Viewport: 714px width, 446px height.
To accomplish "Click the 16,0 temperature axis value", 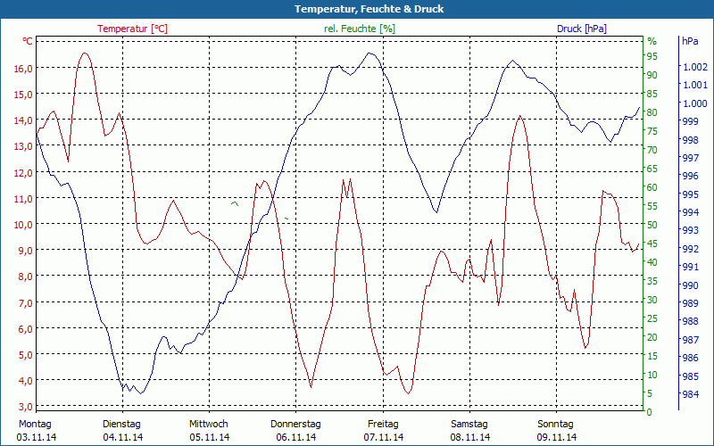I will click(24, 69).
